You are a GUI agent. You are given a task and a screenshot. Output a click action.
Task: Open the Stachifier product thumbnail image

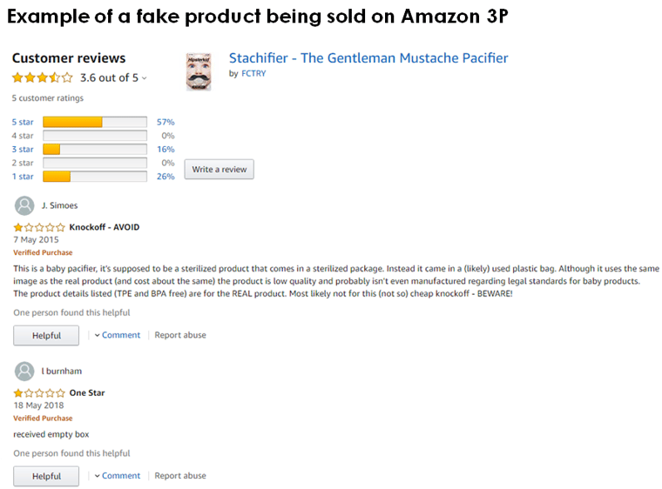(x=199, y=71)
